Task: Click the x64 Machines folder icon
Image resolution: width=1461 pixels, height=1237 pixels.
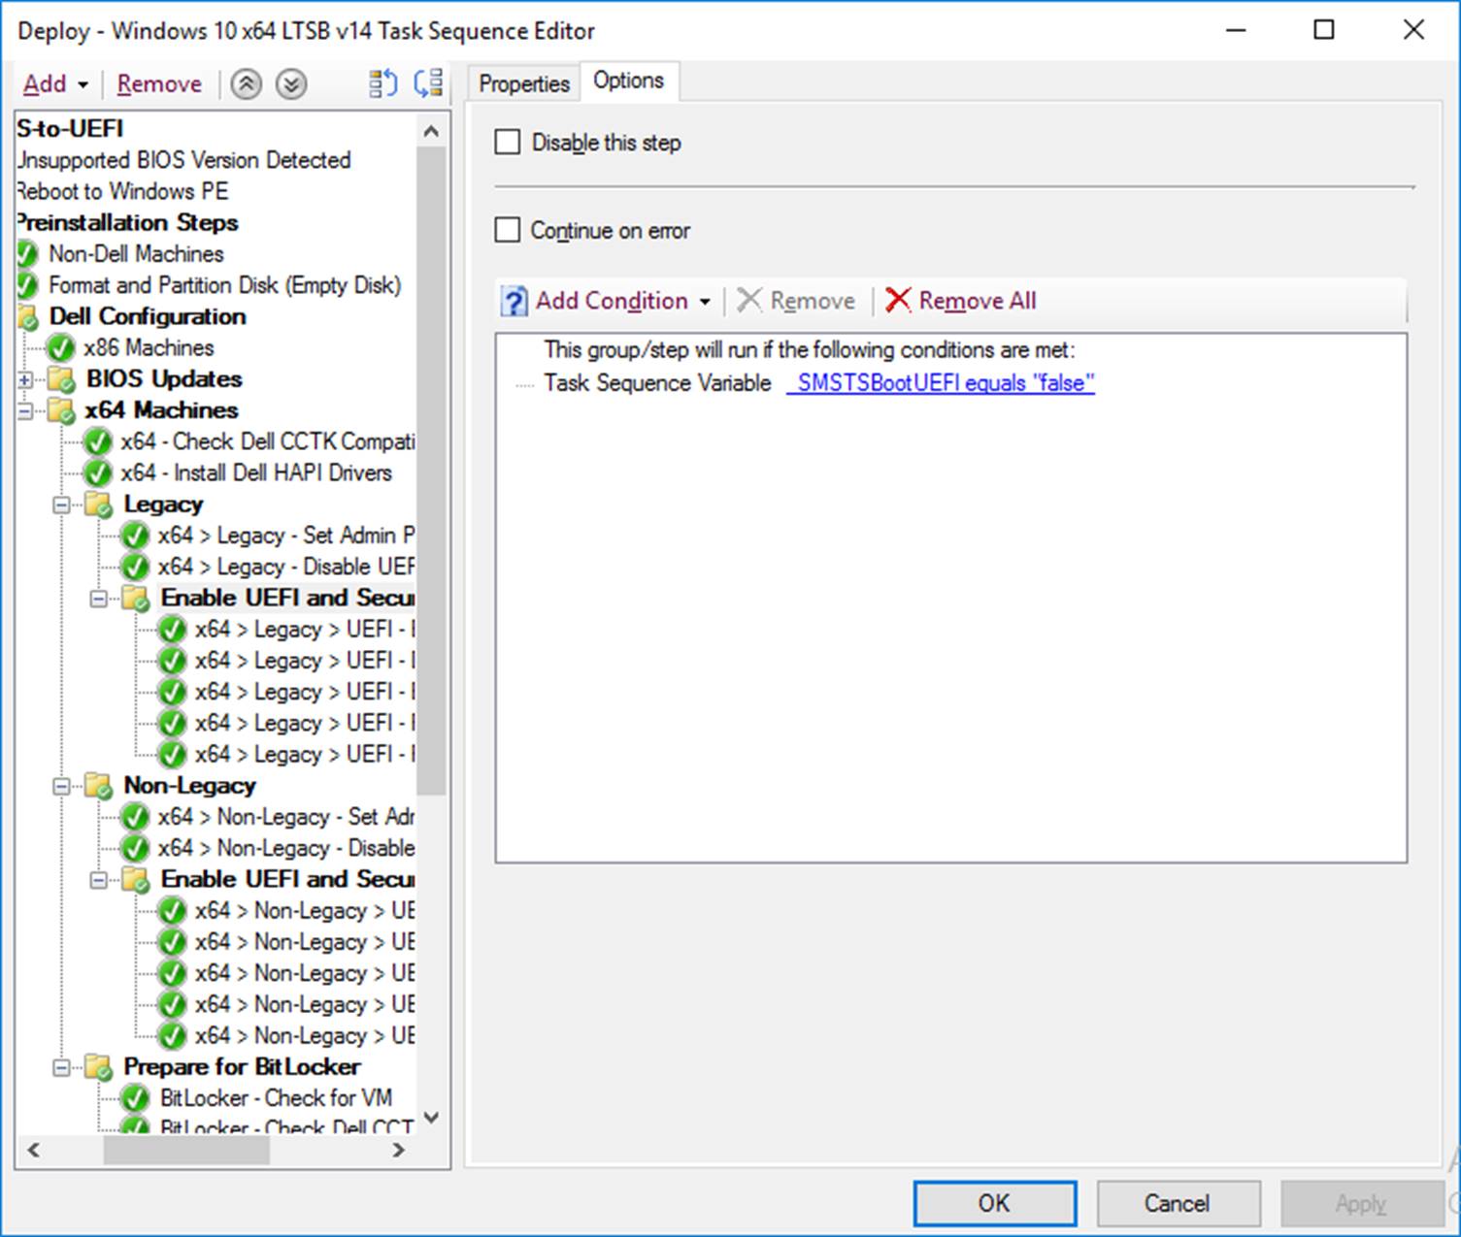Action: pyautogui.click(x=61, y=411)
